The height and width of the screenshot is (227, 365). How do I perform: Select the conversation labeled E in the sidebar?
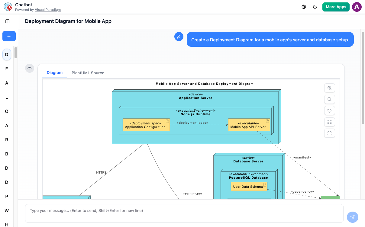6,69
